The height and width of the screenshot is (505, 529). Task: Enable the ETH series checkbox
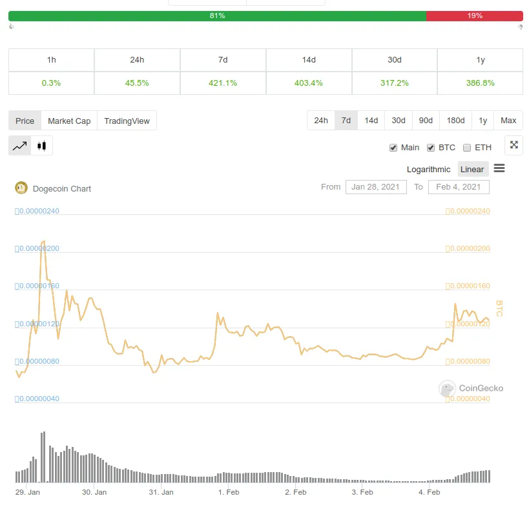(466, 148)
